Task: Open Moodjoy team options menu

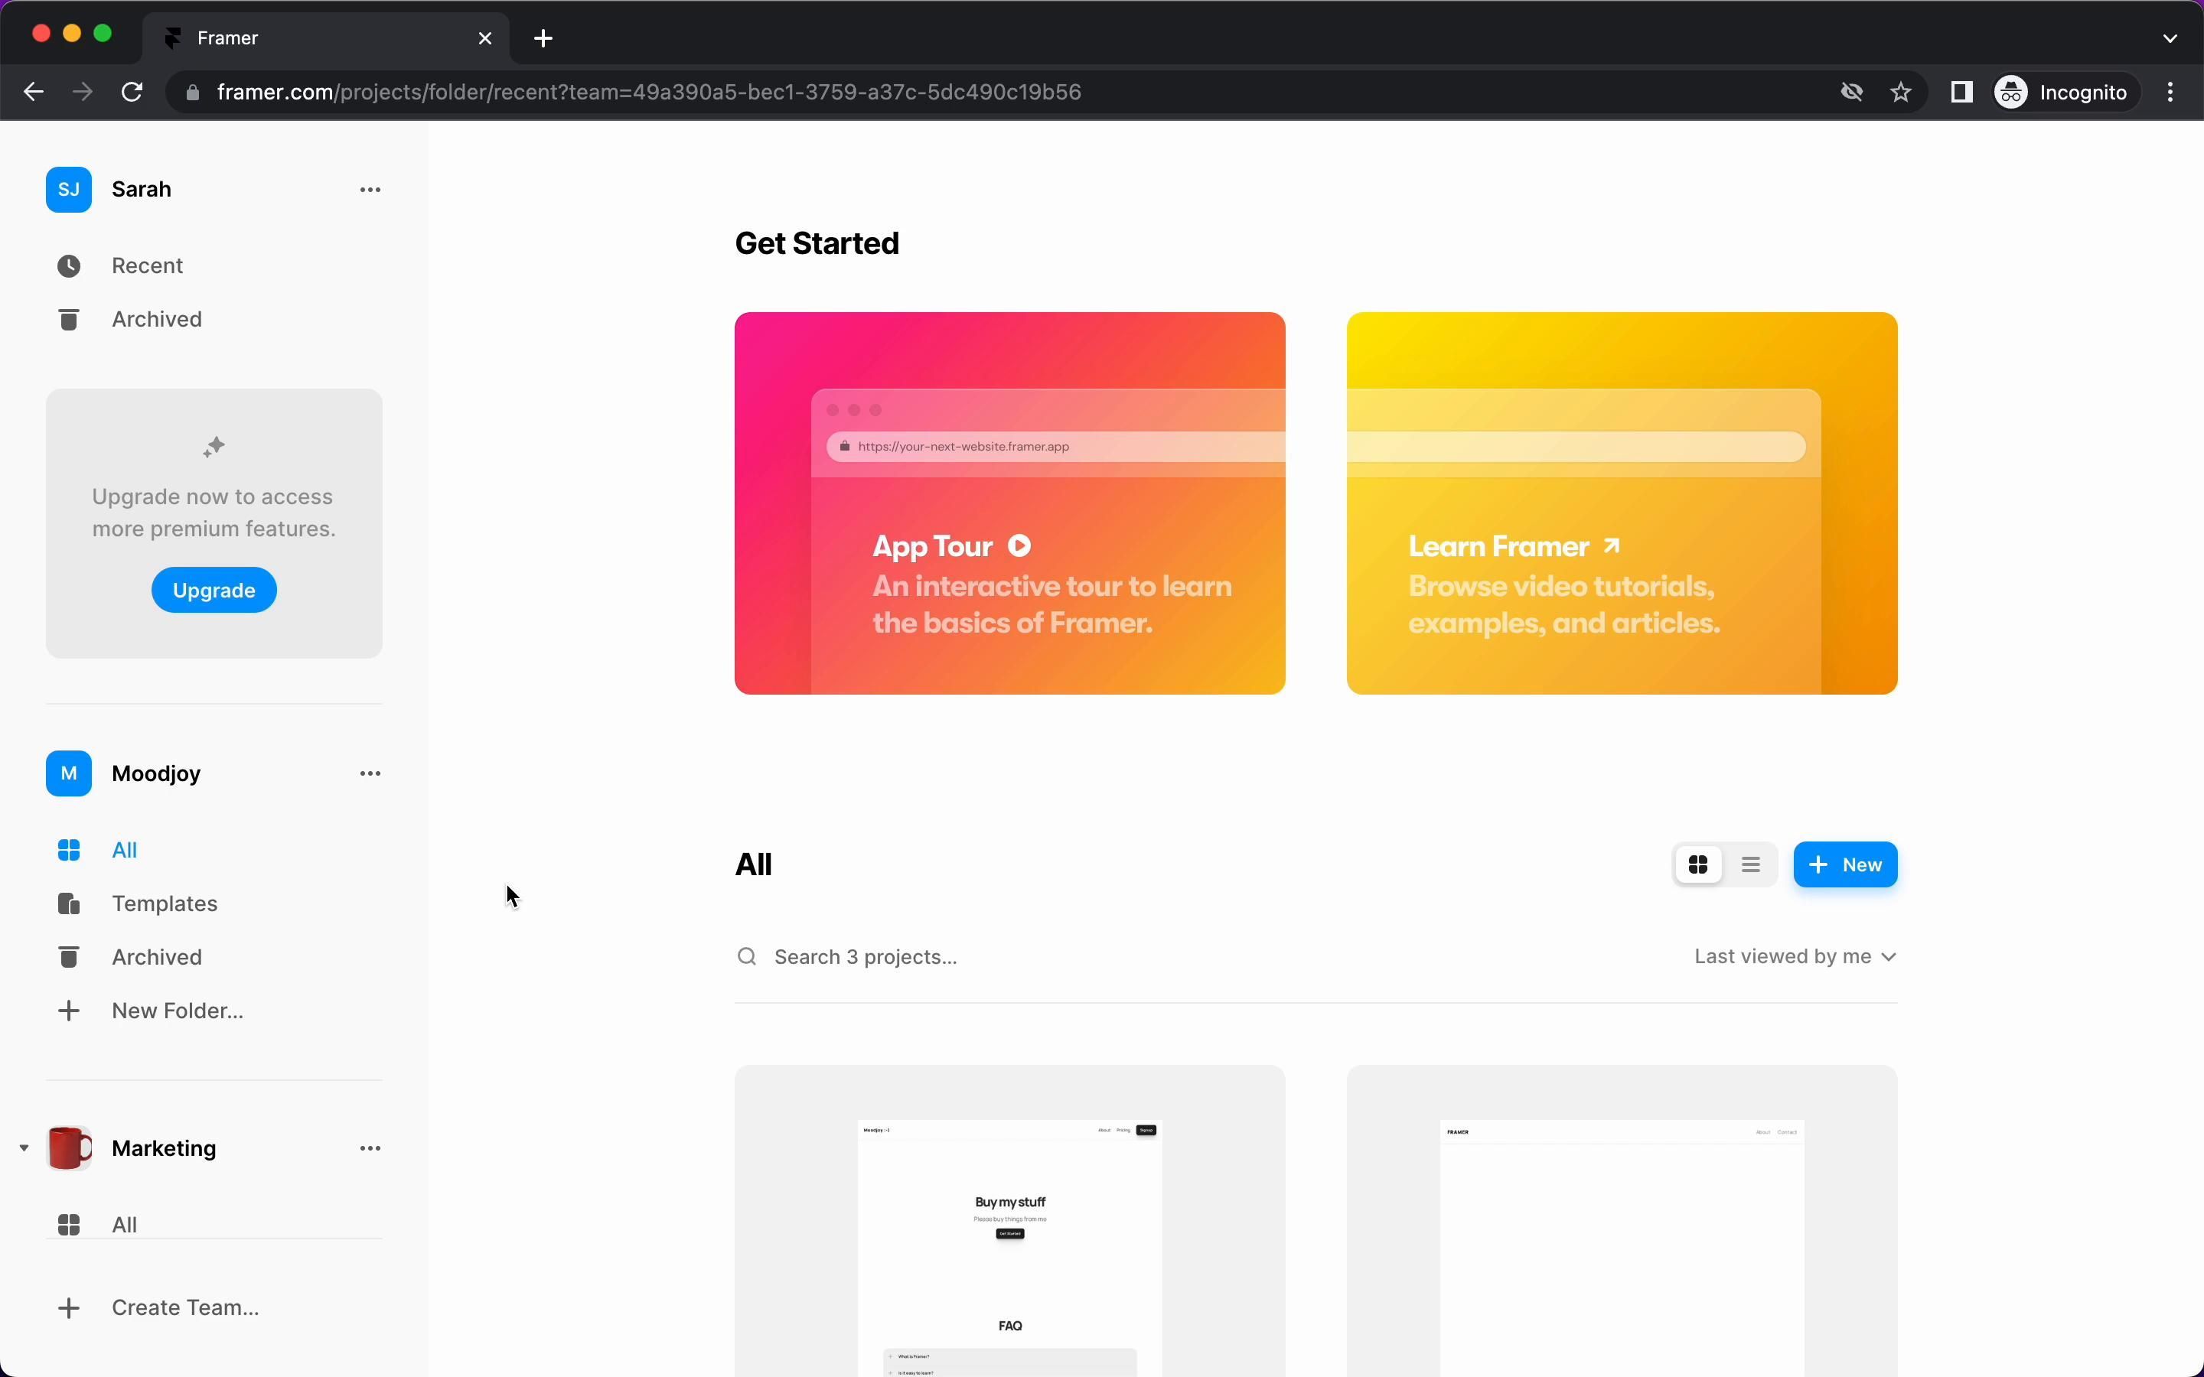Action: 370,773
